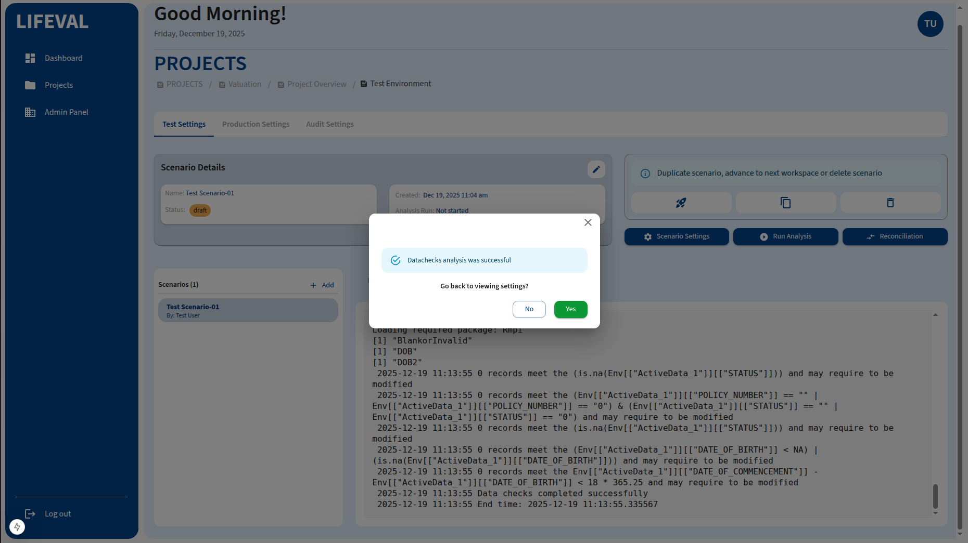The height and width of the screenshot is (543, 968).
Task: Open the Audit Settings tab
Action: [x=329, y=124]
